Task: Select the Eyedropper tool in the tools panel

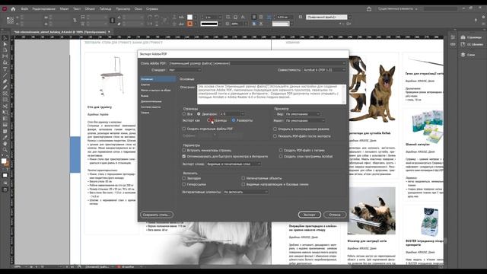Action: 5,137
